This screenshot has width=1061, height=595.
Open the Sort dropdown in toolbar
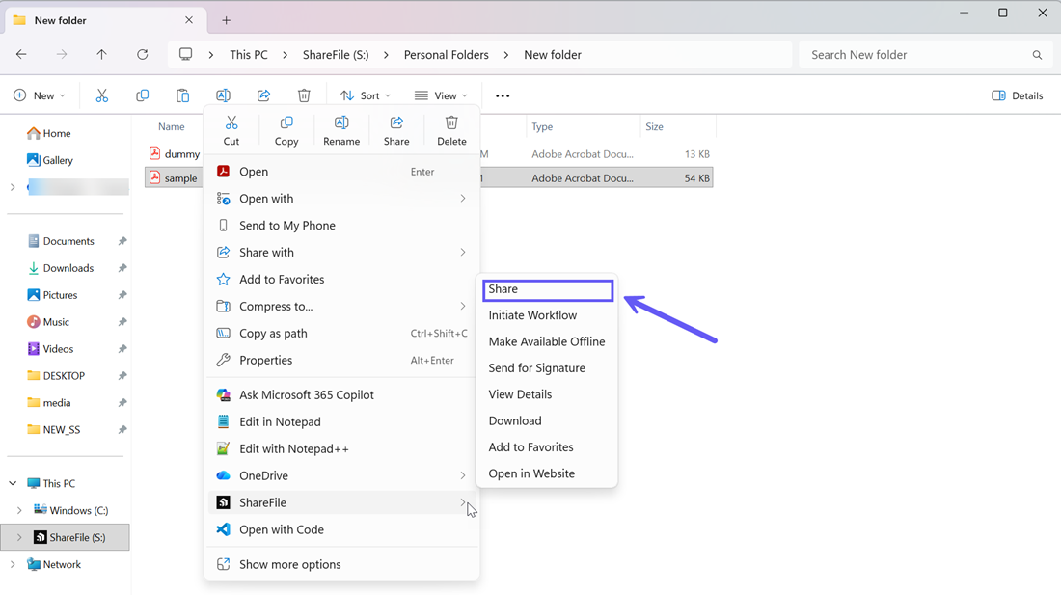(366, 95)
